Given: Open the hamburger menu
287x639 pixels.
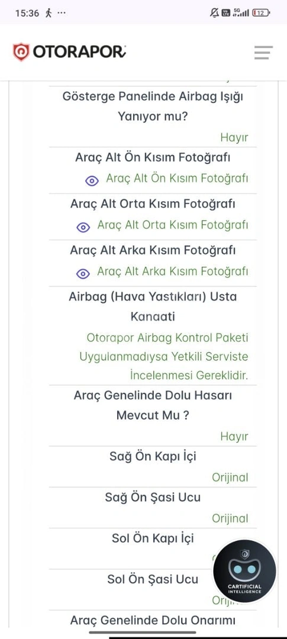Looking at the screenshot, I should point(263,53).
